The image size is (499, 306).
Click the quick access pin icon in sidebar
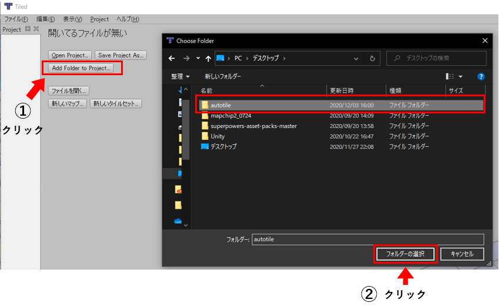pyautogui.click(x=180, y=90)
